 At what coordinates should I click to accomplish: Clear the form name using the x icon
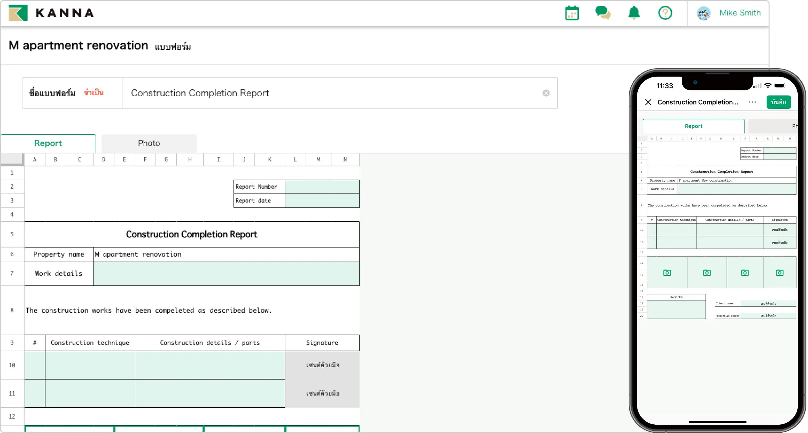tap(546, 93)
